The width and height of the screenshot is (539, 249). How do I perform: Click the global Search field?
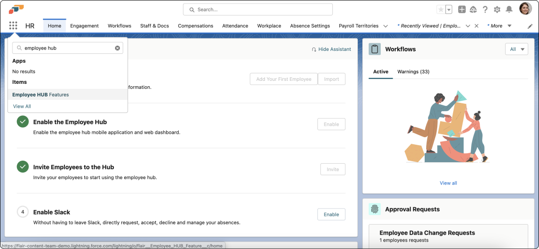[x=258, y=9]
